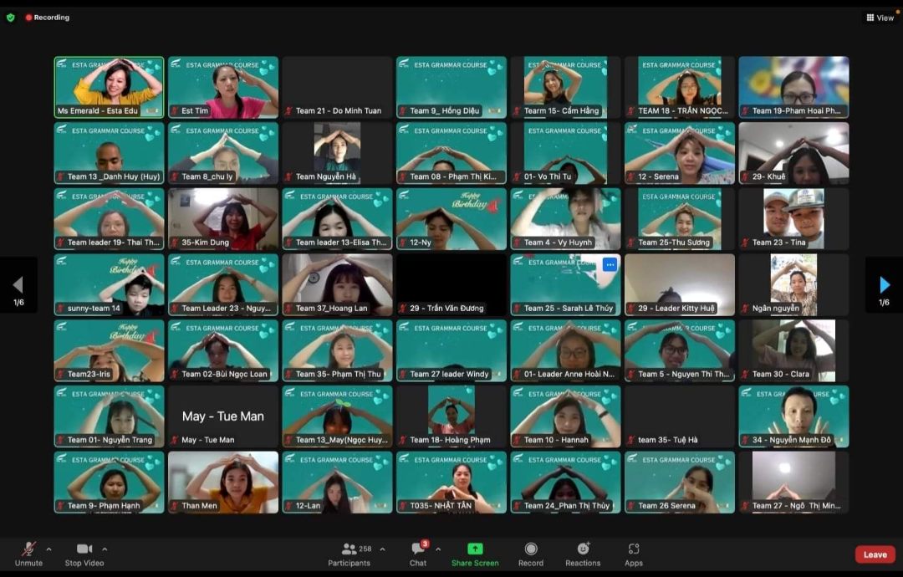Expand the Chat options chevron

tap(438, 549)
